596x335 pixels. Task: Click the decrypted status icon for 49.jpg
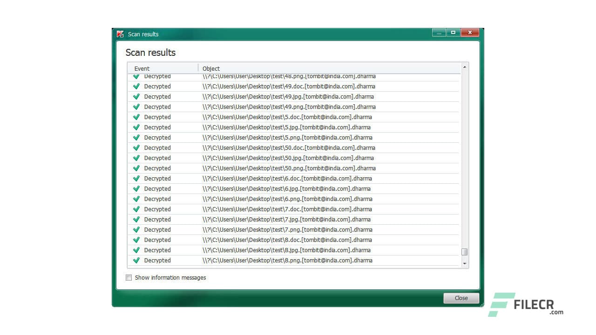(136, 96)
